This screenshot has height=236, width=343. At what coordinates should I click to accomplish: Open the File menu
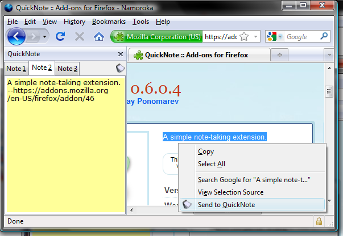pyautogui.click(x=13, y=22)
